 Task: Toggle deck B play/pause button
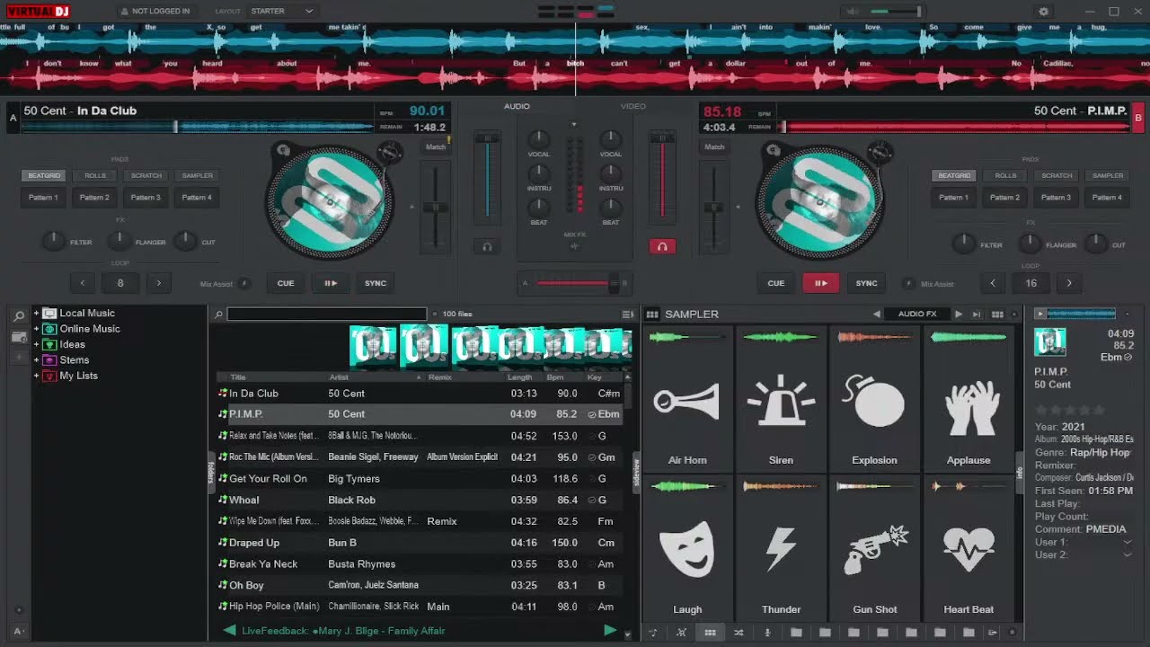820,283
